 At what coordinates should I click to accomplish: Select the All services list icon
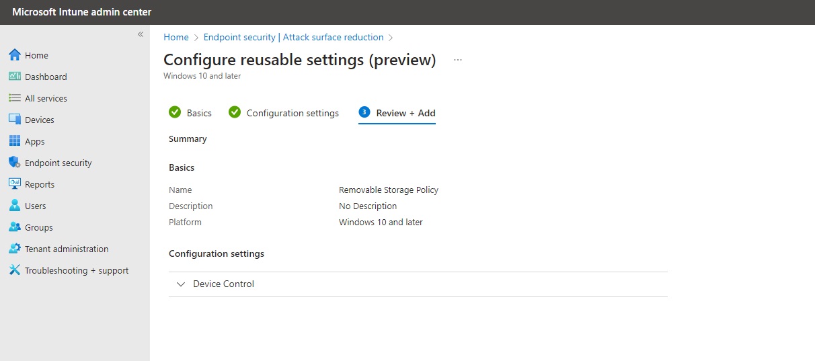click(x=15, y=98)
